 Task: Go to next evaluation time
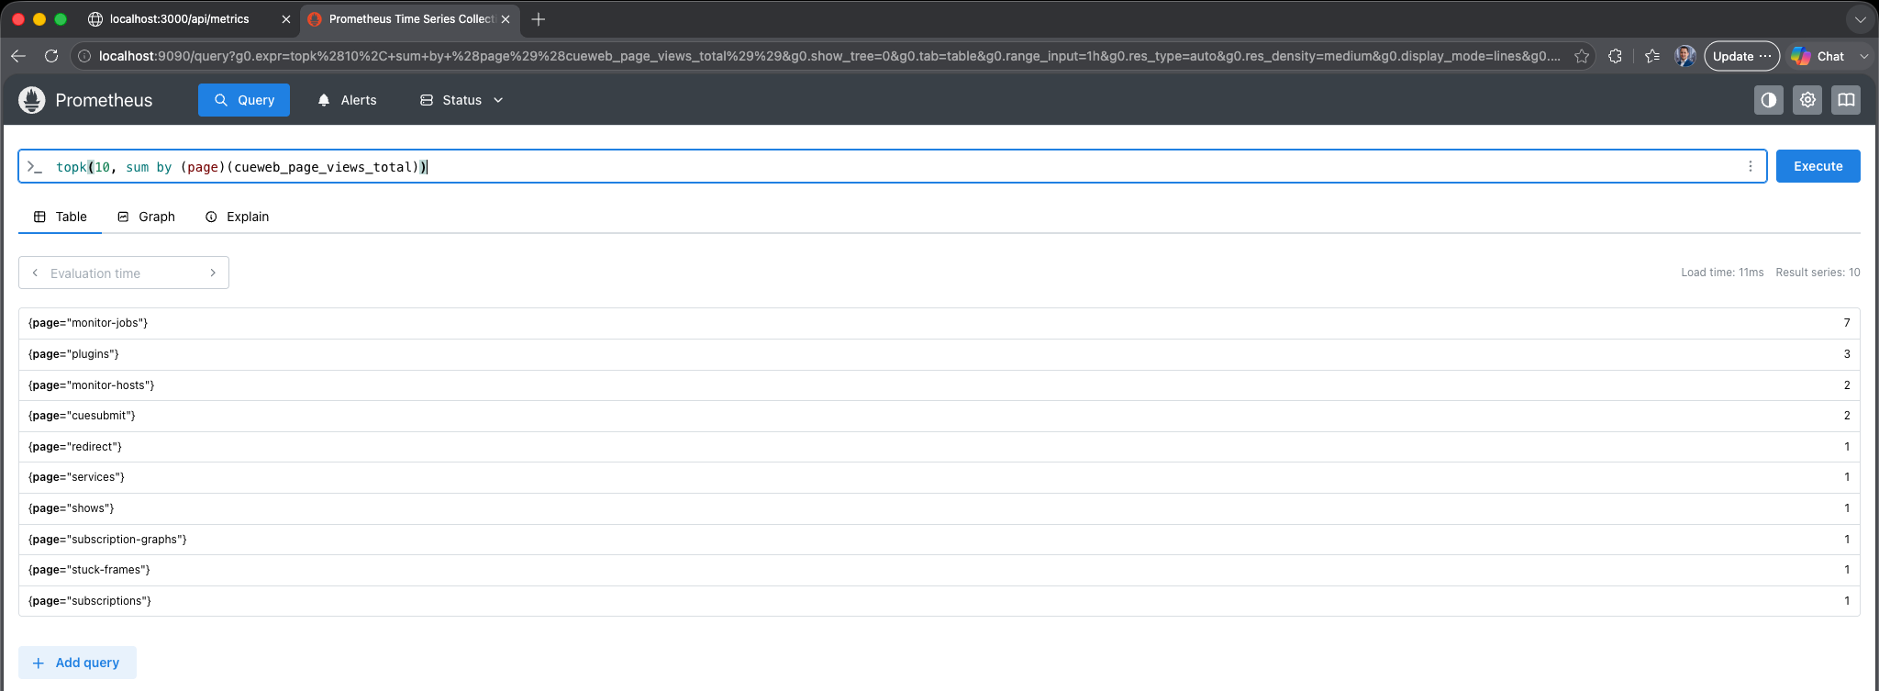tap(213, 273)
